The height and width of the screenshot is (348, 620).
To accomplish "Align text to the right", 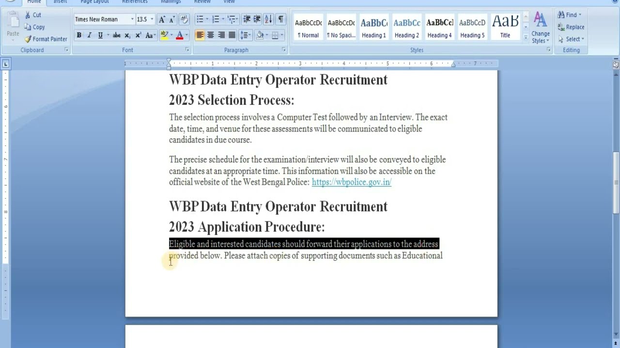I will 221,35.
